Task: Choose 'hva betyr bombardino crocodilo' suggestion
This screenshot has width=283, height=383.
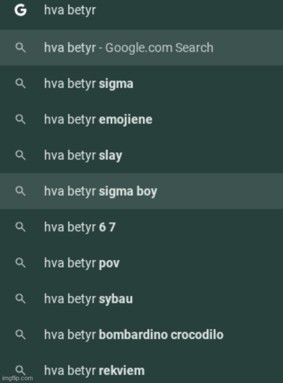Action: tap(141, 334)
